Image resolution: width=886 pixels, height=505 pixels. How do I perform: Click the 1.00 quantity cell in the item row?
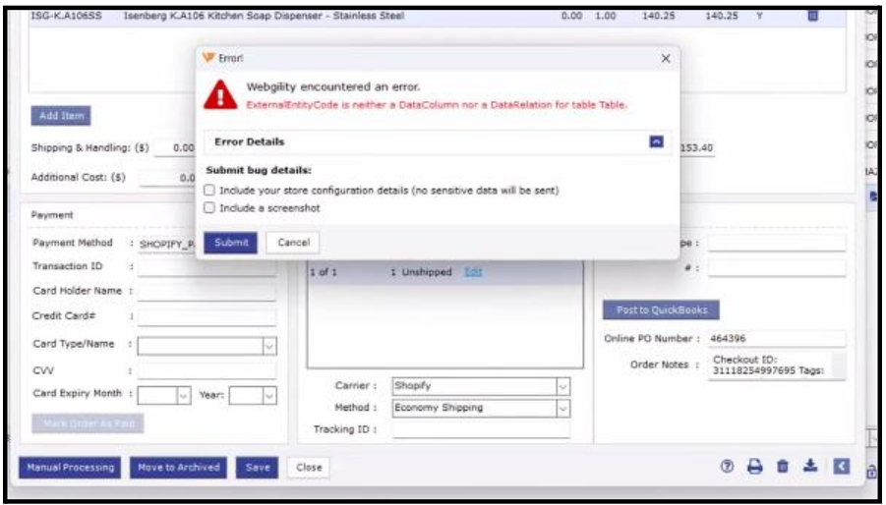tap(605, 16)
